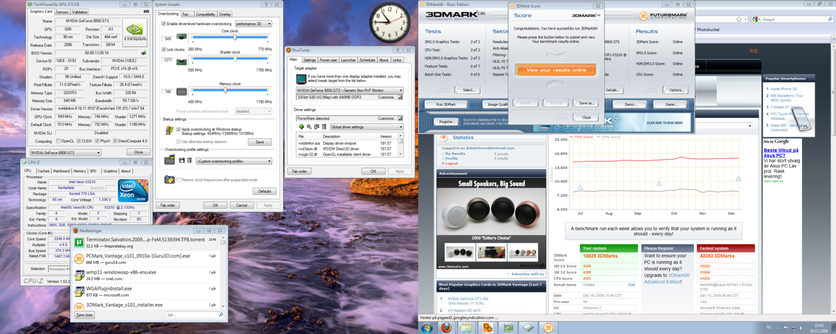836x334 pixels.
Task: Click the analog clock desktop gadget
Action: pos(390,23)
